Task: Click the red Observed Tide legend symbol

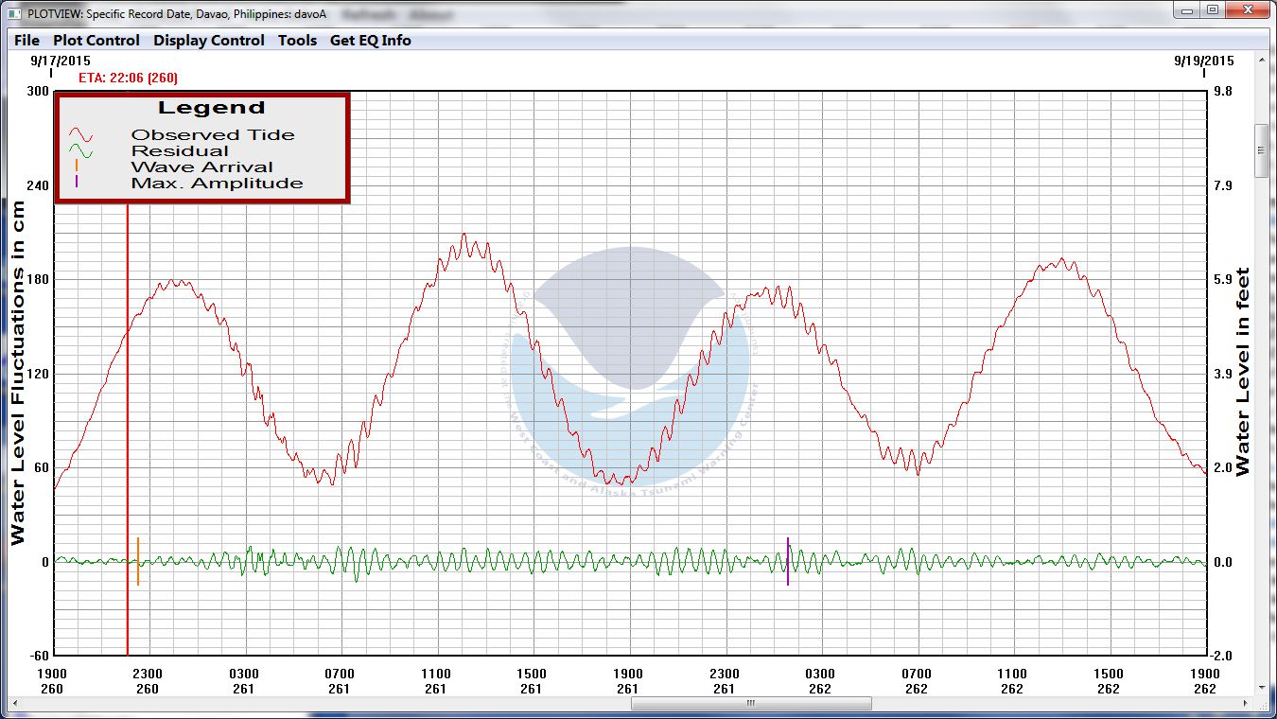Action: [82, 134]
